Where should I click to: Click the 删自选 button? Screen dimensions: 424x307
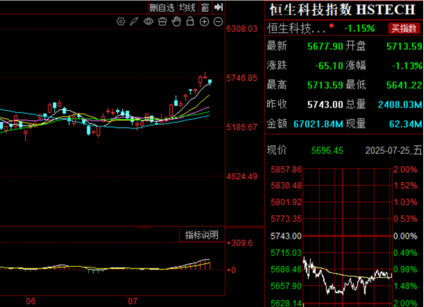point(162,7)
